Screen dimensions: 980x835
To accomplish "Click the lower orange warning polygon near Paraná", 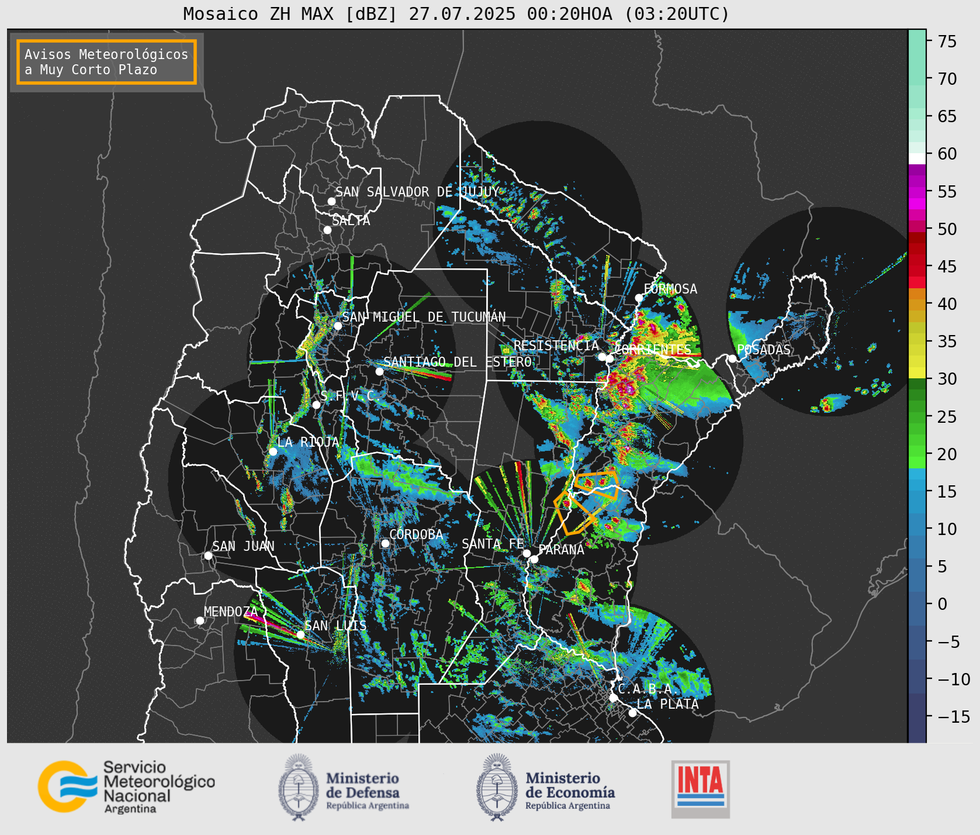I will click(x=574, y=513).
